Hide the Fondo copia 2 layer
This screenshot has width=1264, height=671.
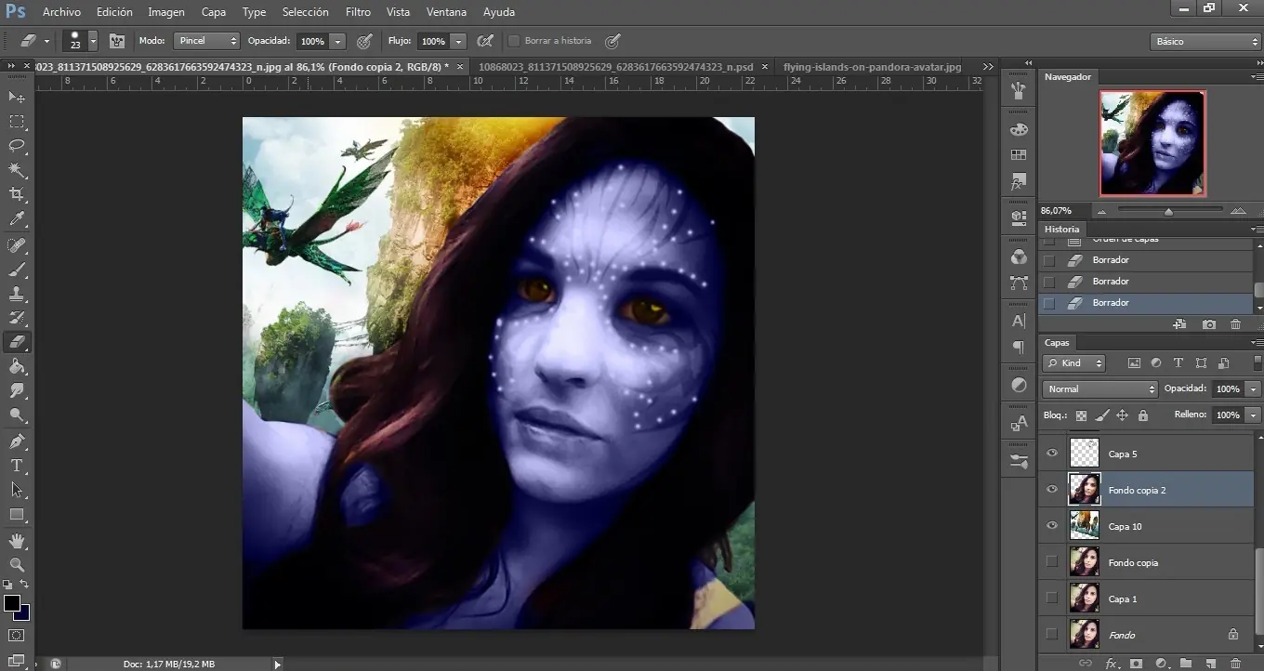(1052, 489)
